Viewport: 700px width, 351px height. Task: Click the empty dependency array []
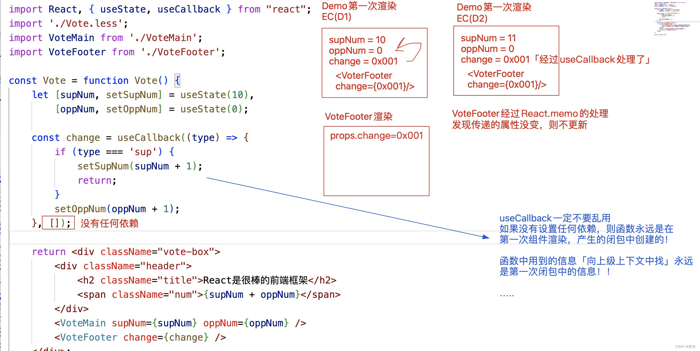point(55,223)
